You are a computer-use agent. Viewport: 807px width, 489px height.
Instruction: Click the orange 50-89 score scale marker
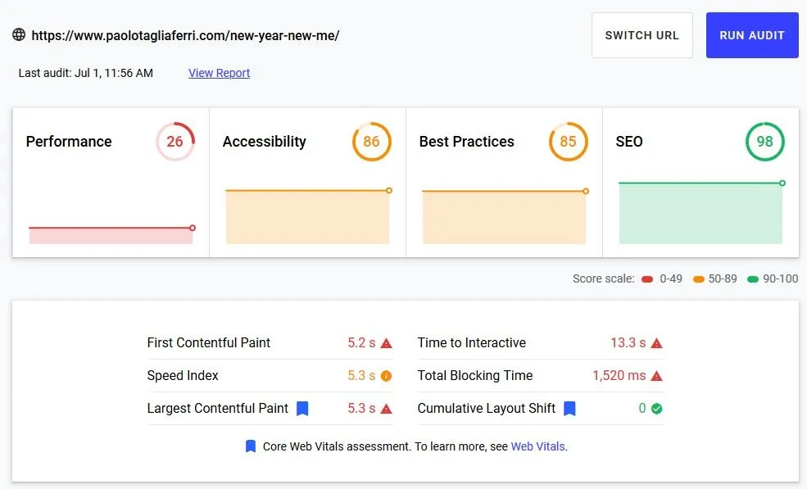pos(698,279)
